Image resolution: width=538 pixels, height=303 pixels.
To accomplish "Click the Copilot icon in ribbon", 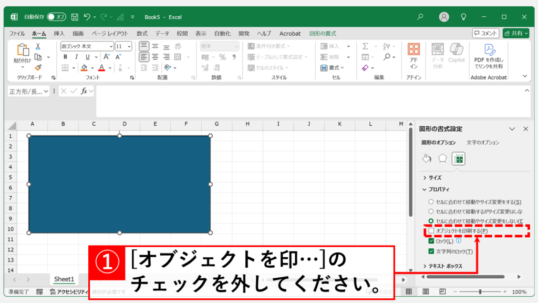I will pyautogui.click(x=456, y=54).
